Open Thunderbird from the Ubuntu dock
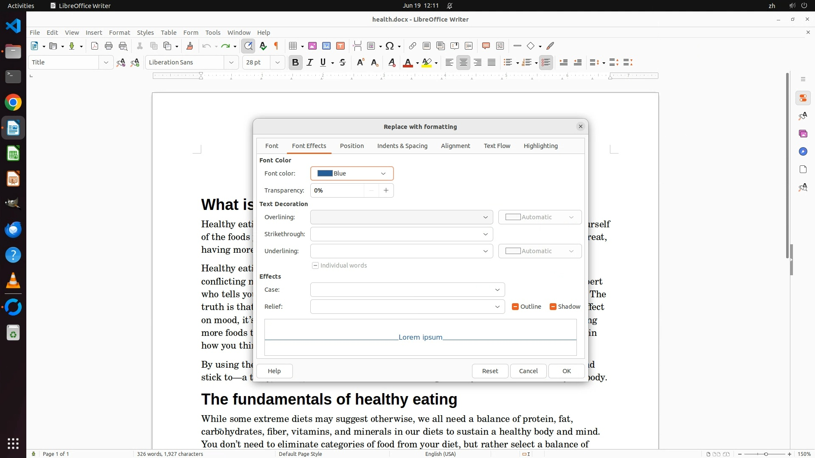 (13, 229)
